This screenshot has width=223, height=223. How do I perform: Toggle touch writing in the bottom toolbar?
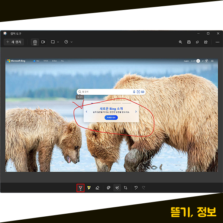117,188
